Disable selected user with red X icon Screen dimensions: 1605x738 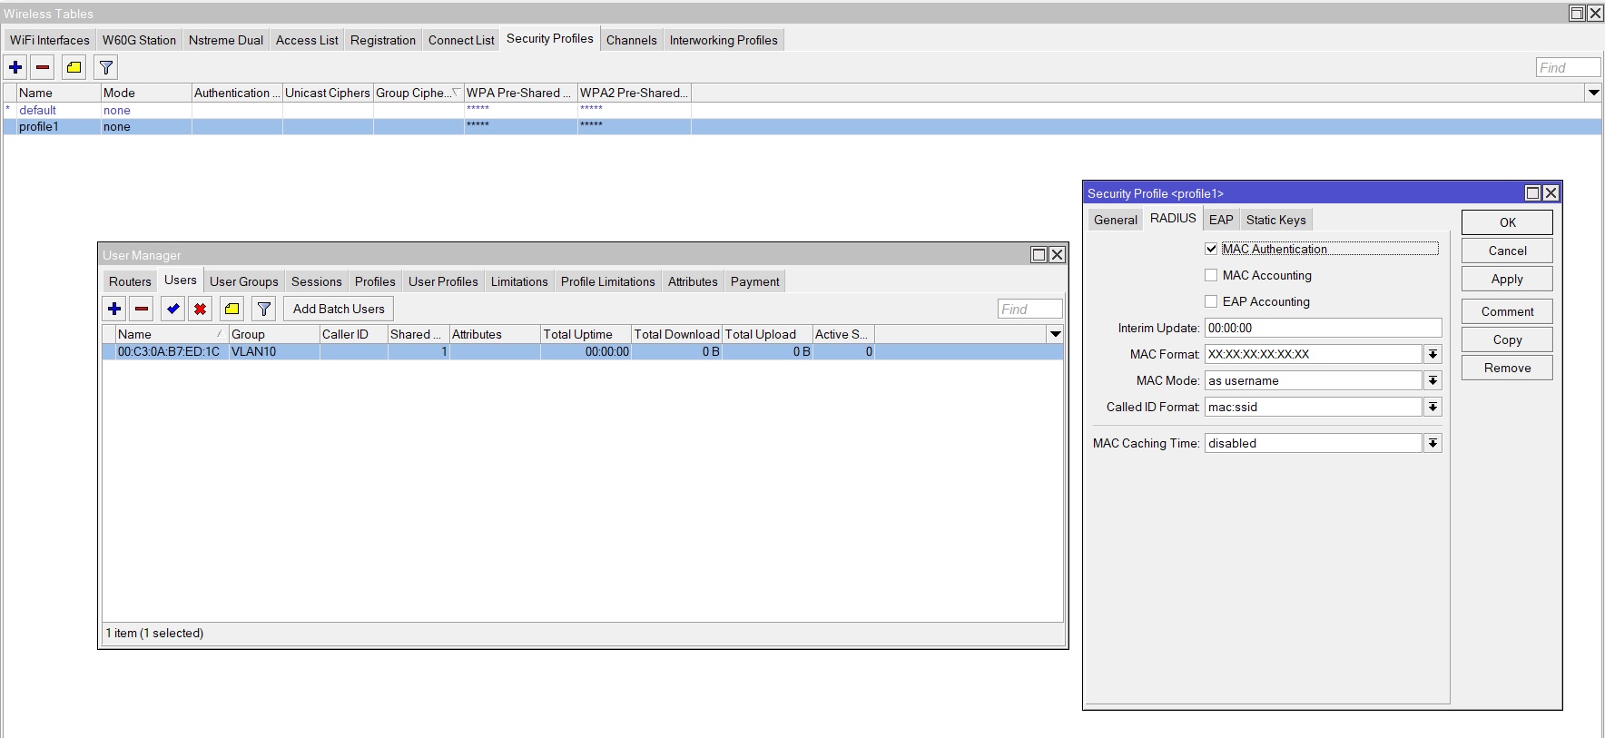click(201, 309)
